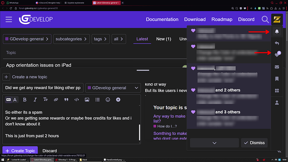
Task: Open 'App orientation issues on iPad' topic
Action: [38, 65]
